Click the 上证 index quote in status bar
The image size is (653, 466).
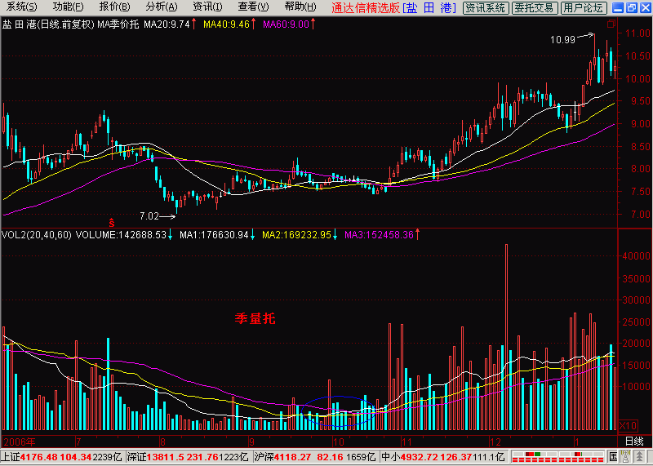pos(63,456)
